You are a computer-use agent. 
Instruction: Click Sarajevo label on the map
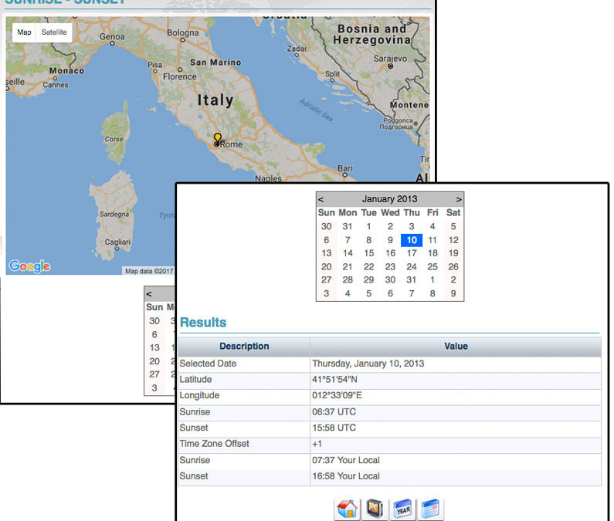pyautogui.click(x=390, y=59)
